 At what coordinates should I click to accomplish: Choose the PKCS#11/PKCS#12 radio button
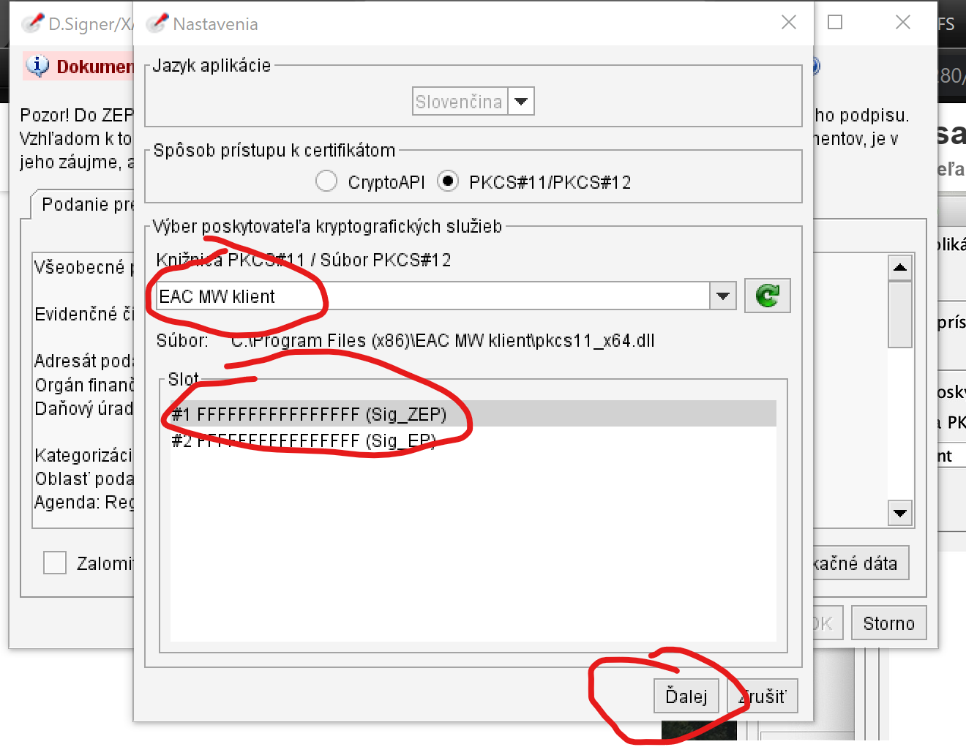tap(448, 181)
